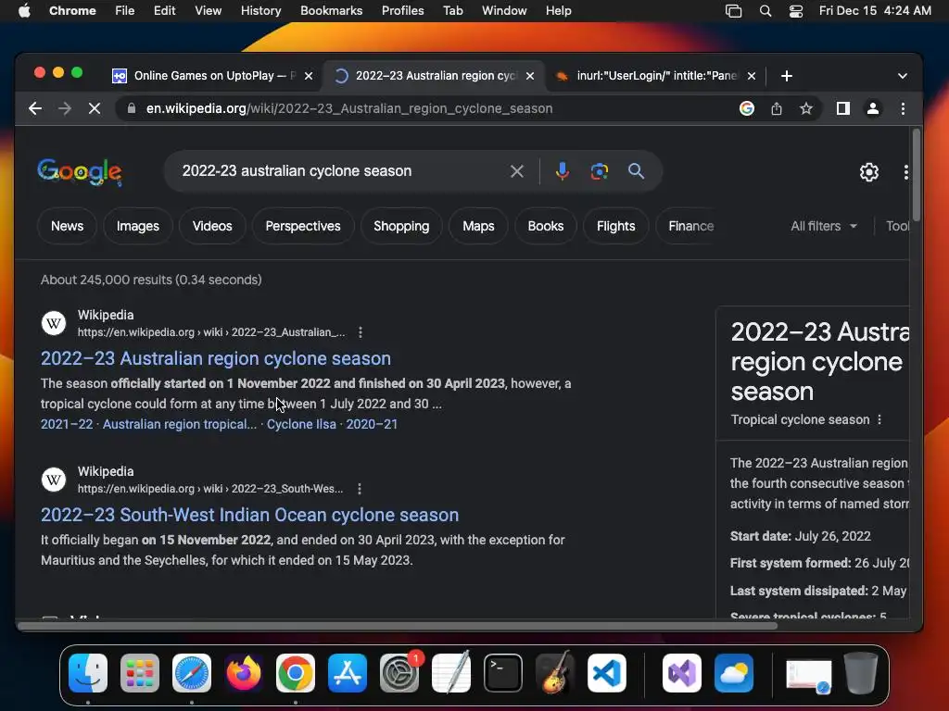
Task: Close the inurl UserLogin tab
Action: [x=751, y=76]
